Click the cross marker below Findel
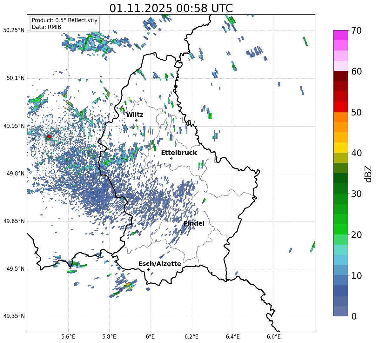The width and height of the screenshot is (376, 343). pos(194,229)
